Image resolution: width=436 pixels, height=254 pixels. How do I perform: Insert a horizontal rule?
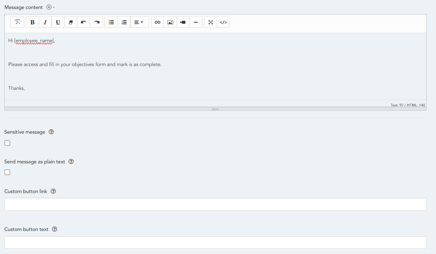[196, 22]
